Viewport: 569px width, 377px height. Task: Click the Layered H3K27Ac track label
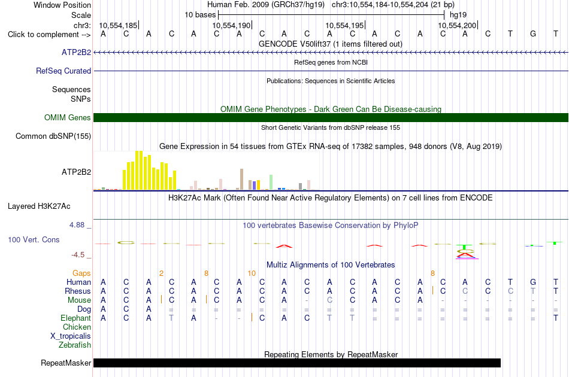pos(39,206)
